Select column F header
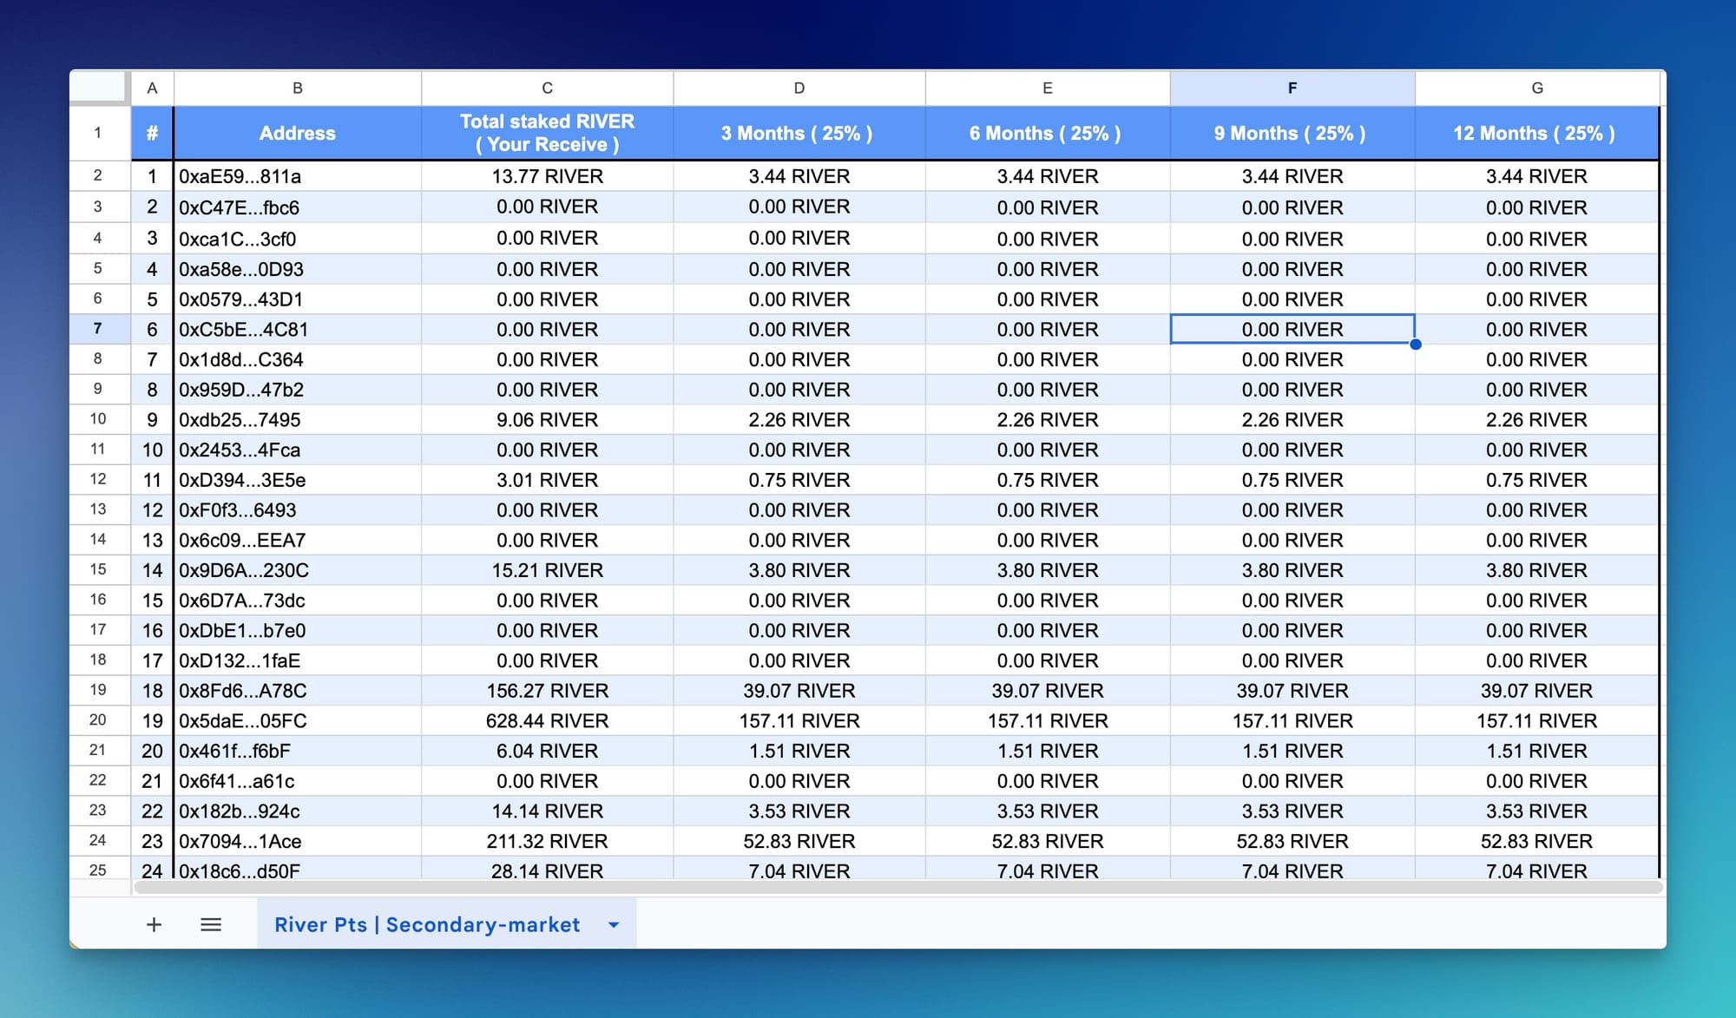This screenshot has width=1736, height=1018. (1292, 88)
